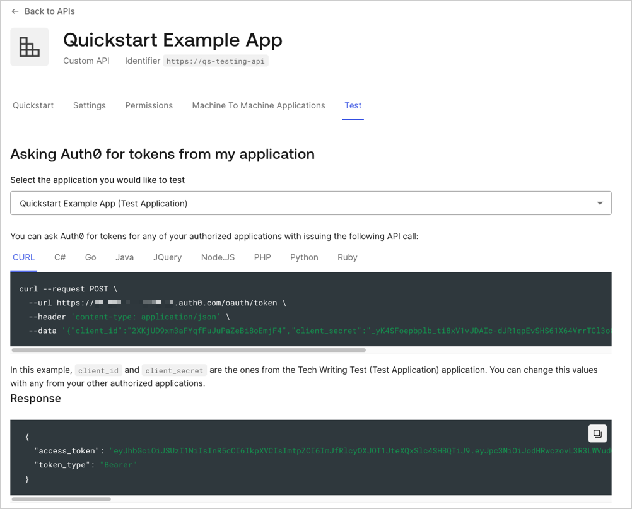Switch code sample to Java
Image resolution: width=632 pixels, height=509 pixels.
(124, 257)
